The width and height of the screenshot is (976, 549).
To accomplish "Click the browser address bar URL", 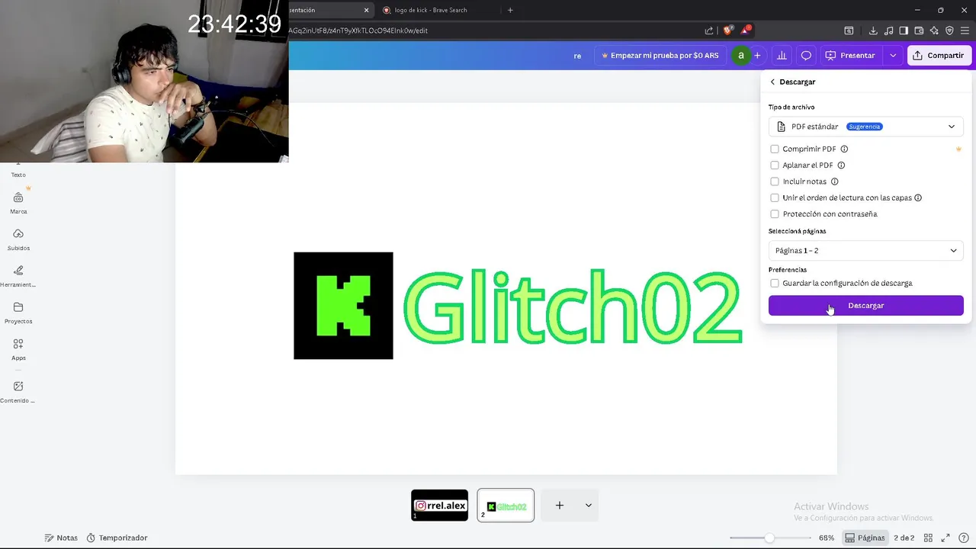I will (488, 30).
